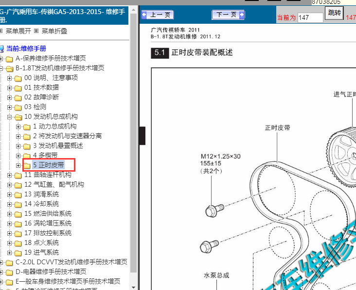Viewport: 356px width, 290px height.
Task: Select 12 气缸盖、配气机构 tree item
Action: [54, 184]
